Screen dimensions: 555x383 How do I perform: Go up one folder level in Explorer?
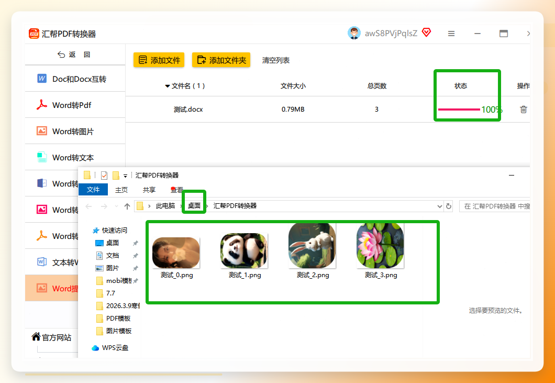[127, 206]
